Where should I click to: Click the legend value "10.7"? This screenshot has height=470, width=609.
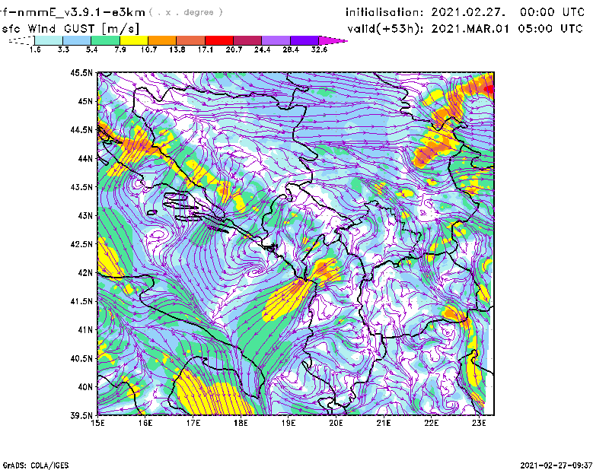tap(148, 49)
